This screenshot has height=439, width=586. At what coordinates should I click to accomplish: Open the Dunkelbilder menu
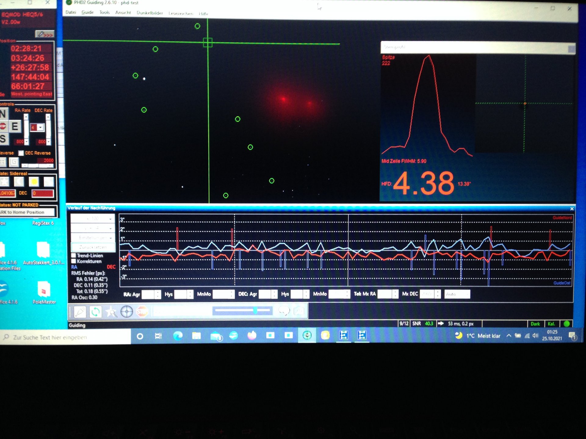[150, 13]
